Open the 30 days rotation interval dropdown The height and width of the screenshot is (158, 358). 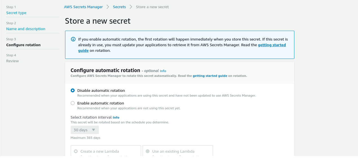(x=85, y=130)
